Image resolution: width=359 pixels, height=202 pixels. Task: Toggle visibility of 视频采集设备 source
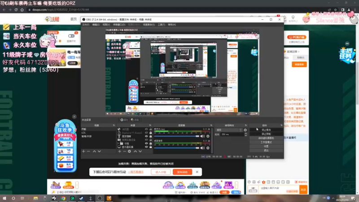pyautogui.click(x=146, y=140)
